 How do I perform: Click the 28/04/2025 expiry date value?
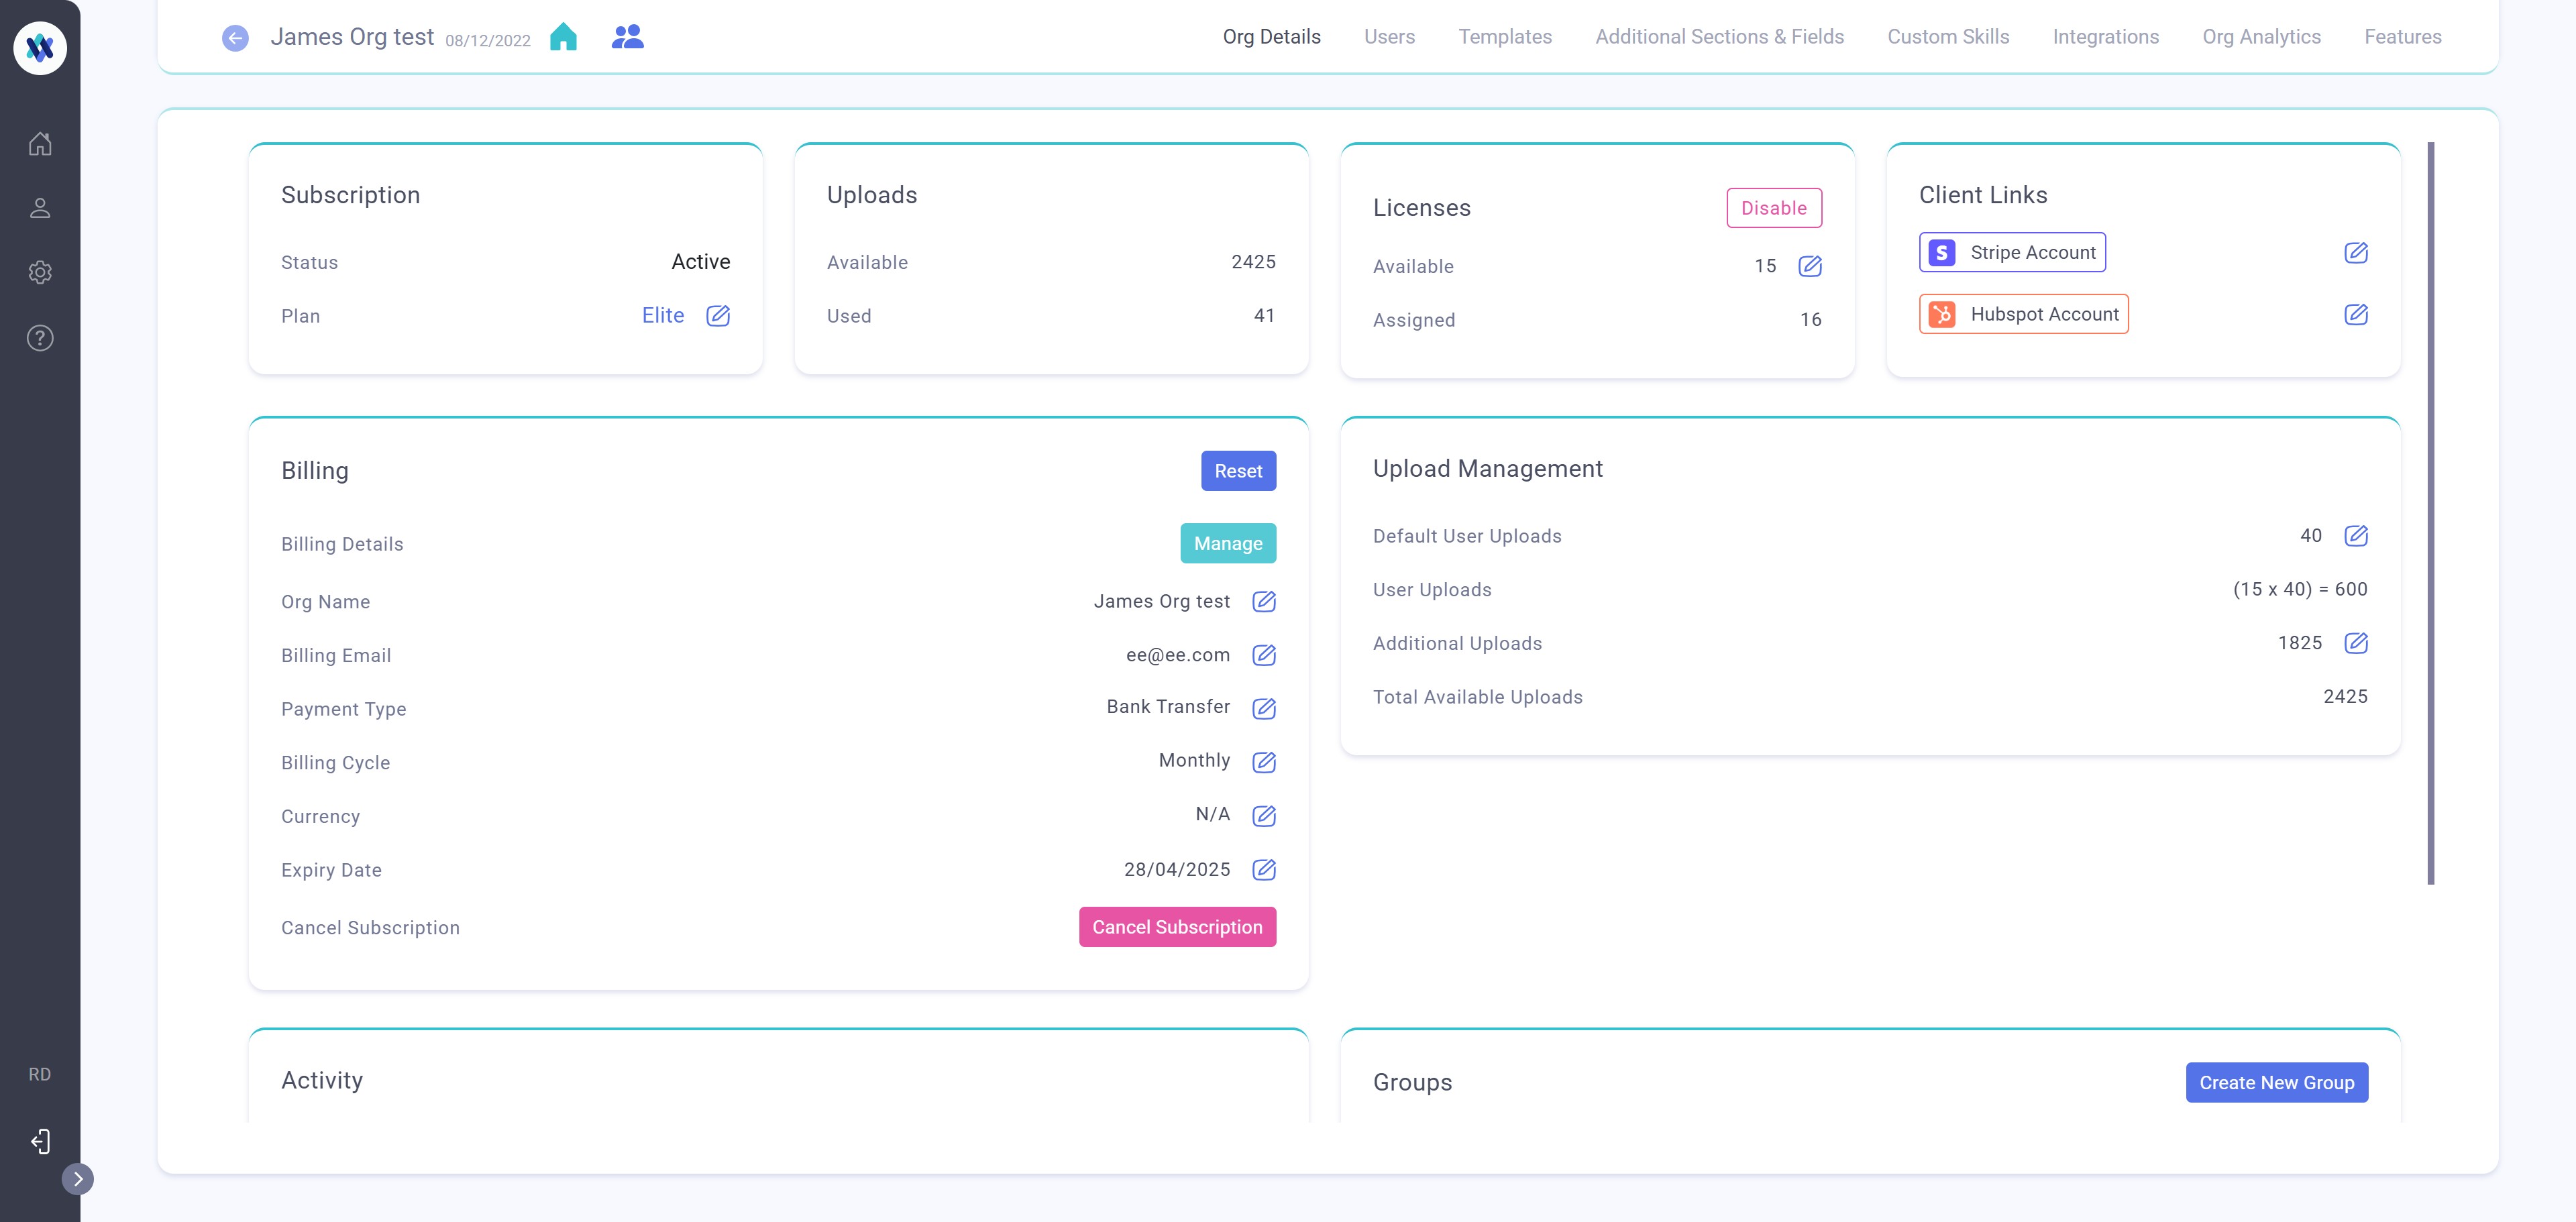coord(1177,870)
